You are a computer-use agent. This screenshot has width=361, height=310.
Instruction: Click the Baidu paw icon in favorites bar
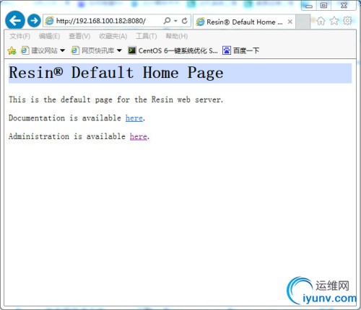tap(227, 50)
